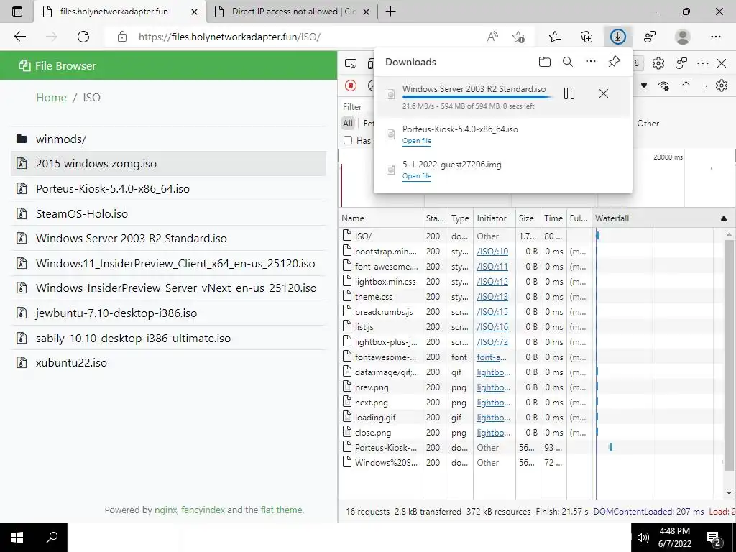736x552 pixels.
Task: Close the DevTools panel
Action: pyautogui.click(x=722, y=63)
